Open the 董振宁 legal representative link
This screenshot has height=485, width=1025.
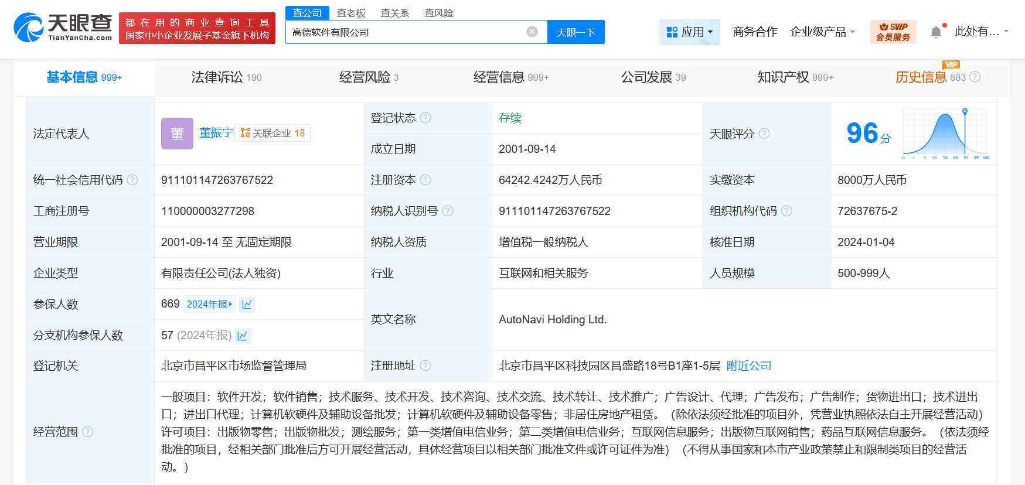216,133
